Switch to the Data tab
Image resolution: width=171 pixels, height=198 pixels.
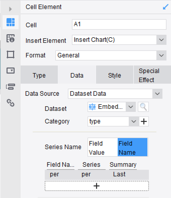coord(77,75)
